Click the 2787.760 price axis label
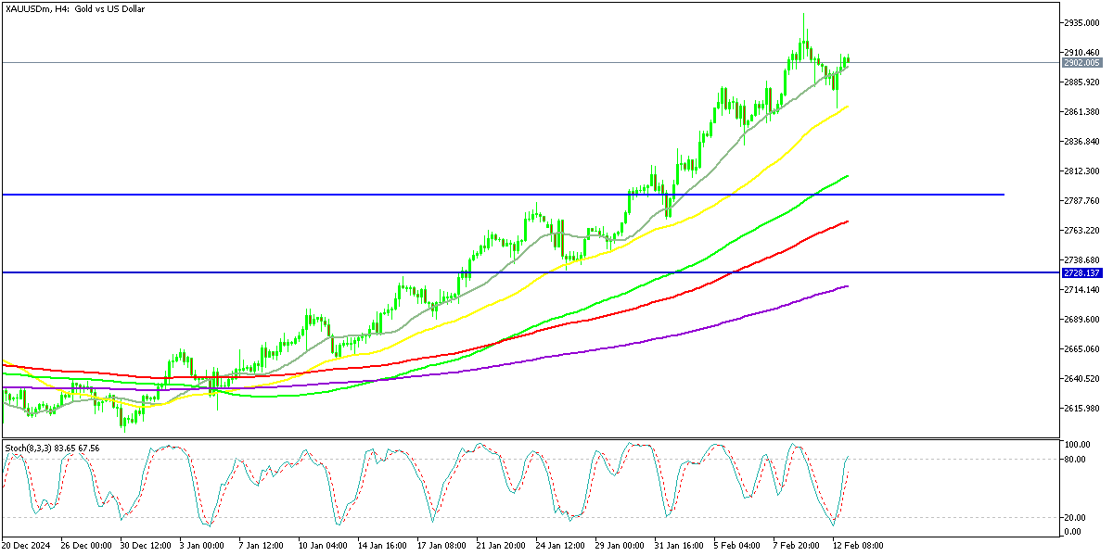Screen dimensions: 1113x556 (1082, 200)
